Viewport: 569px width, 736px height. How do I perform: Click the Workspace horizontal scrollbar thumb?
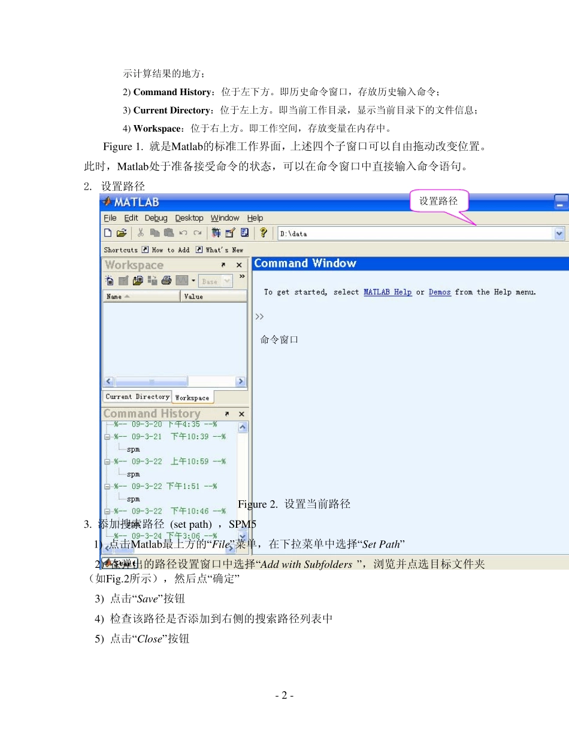151,381
